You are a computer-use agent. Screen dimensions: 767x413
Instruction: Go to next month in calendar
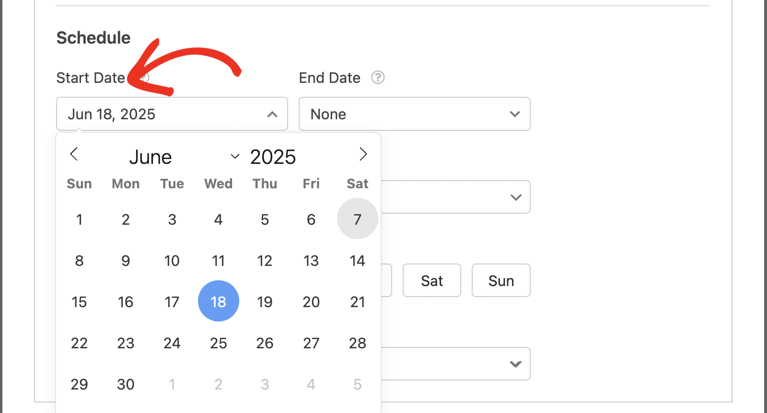point(363,154)
